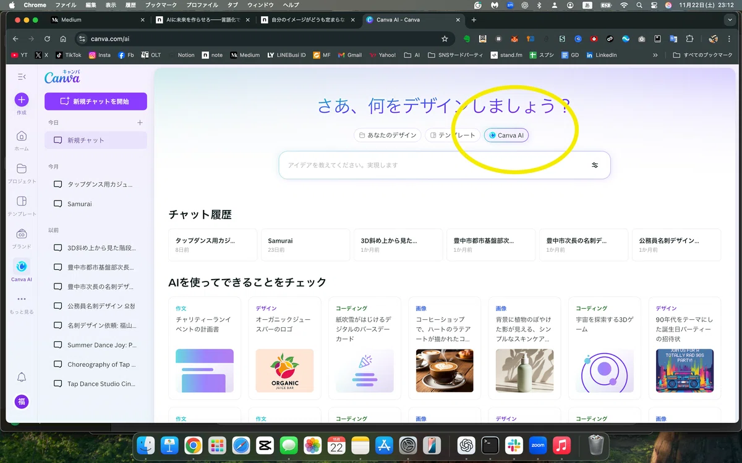The image size is (742, 463).
Task: Open the Home icon in sidebar
Action: click(x=21, y=136)
